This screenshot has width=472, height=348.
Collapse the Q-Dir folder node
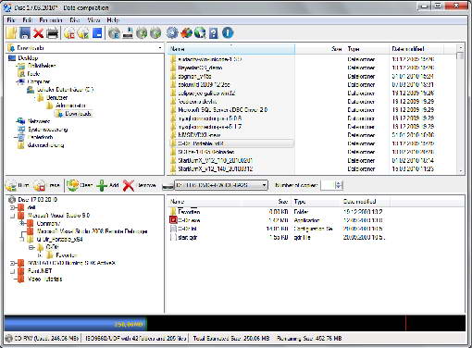coord(31,247)
